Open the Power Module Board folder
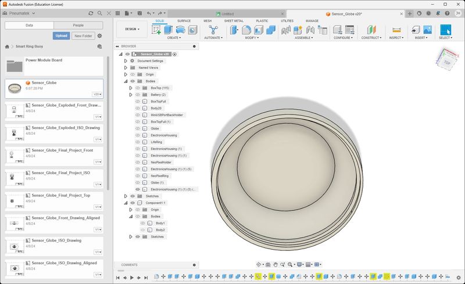 pyautogui.click(x=54, y=66)
